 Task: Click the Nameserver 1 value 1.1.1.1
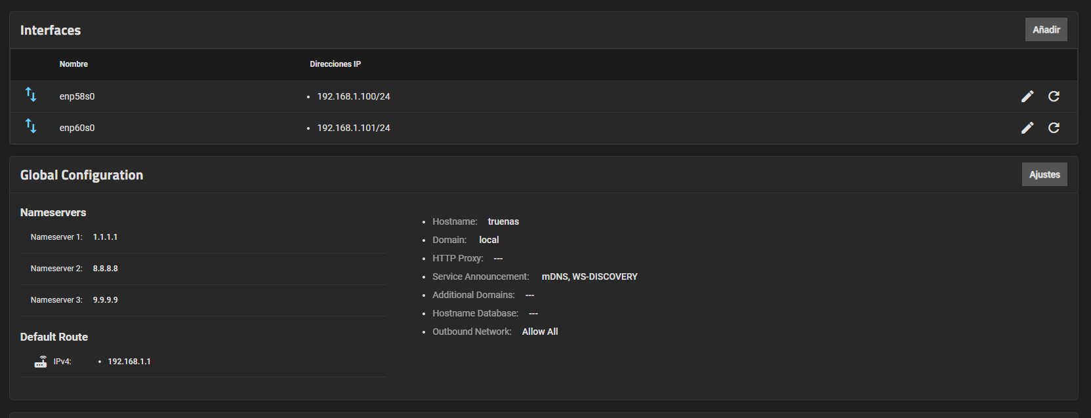pos(105,237)
